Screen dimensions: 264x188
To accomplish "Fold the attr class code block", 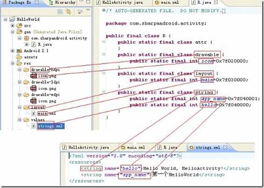I will point(104,42).
